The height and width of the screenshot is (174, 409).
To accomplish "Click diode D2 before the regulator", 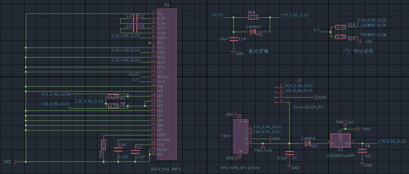I will [308, 143].
